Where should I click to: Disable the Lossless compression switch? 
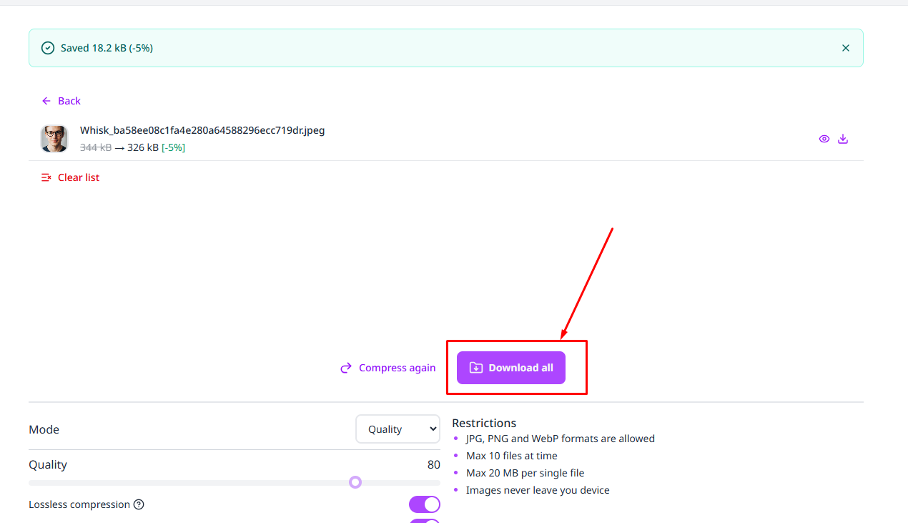[x=425, y=504]
